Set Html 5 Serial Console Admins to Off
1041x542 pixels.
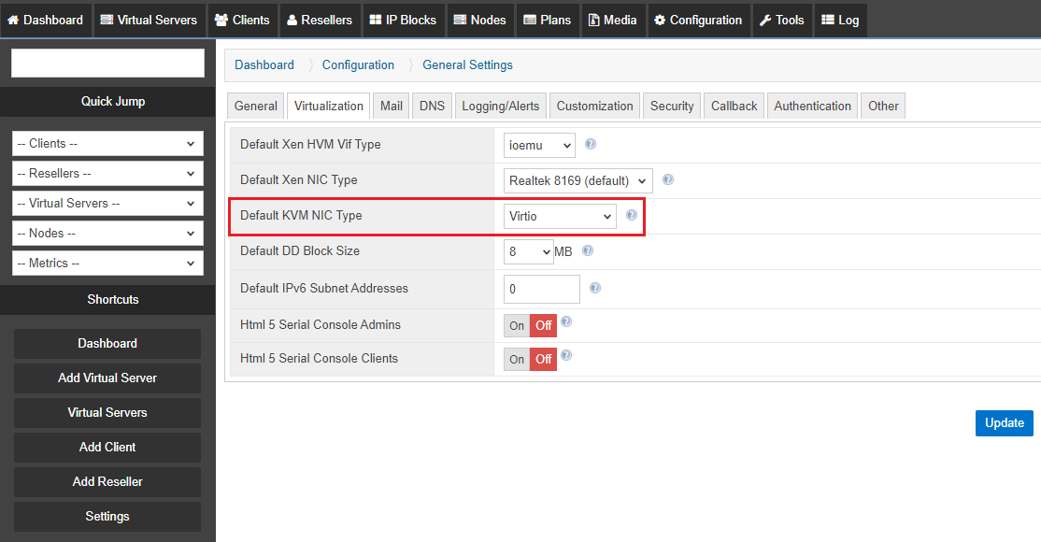pos(543,325)
